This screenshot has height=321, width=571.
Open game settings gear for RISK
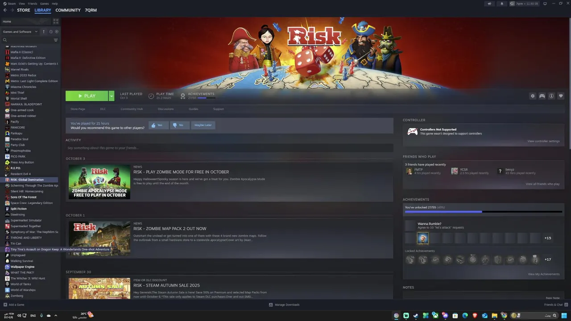click(x=532, y=96)
